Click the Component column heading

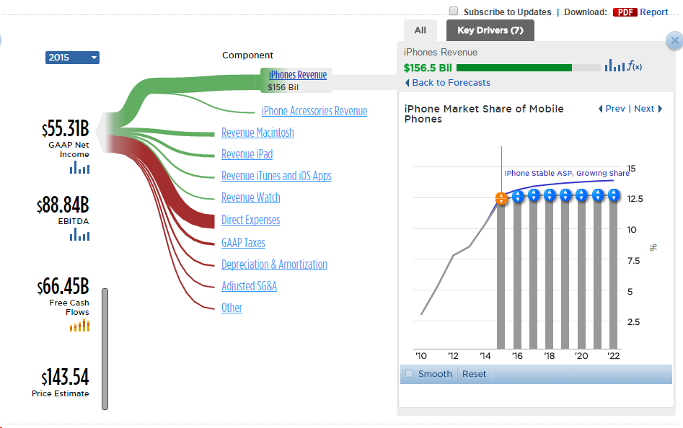[x=247, y=55]
